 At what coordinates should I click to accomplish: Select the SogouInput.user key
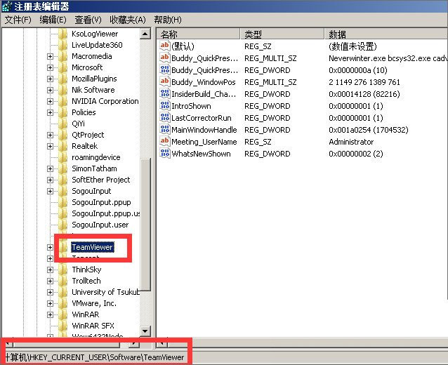coord(100,225)
